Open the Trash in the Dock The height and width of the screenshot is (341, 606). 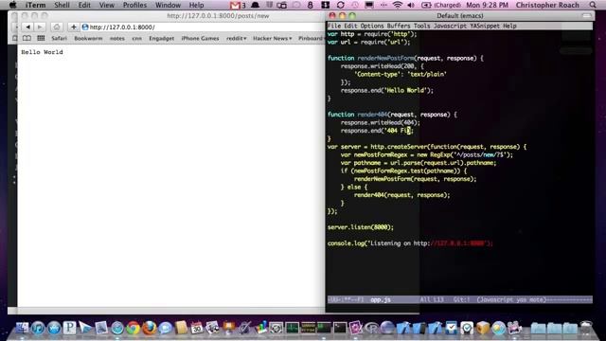(x=586, y=328)
